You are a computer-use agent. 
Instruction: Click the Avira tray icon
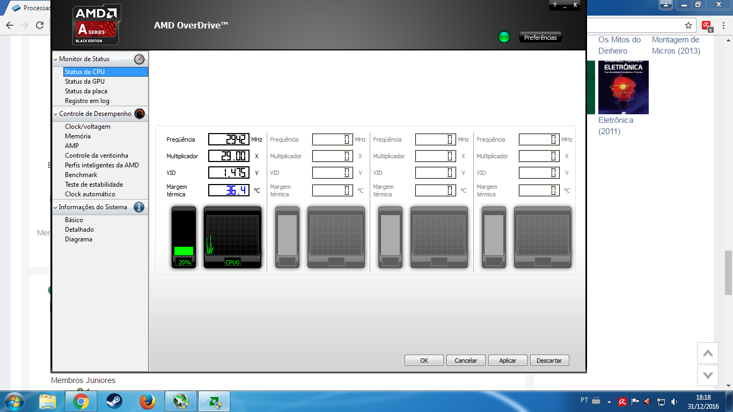point(623,401)
